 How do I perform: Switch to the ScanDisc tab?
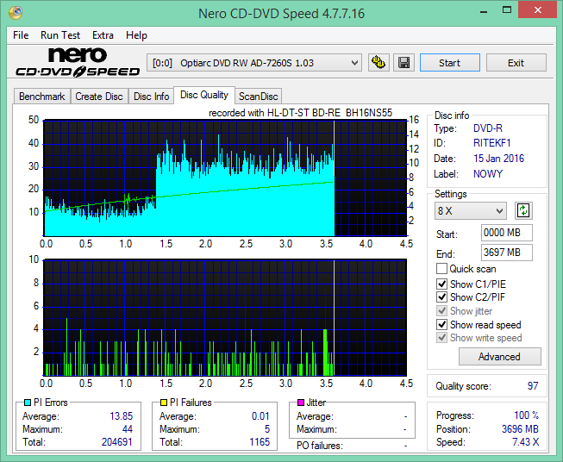click(258, 97)
